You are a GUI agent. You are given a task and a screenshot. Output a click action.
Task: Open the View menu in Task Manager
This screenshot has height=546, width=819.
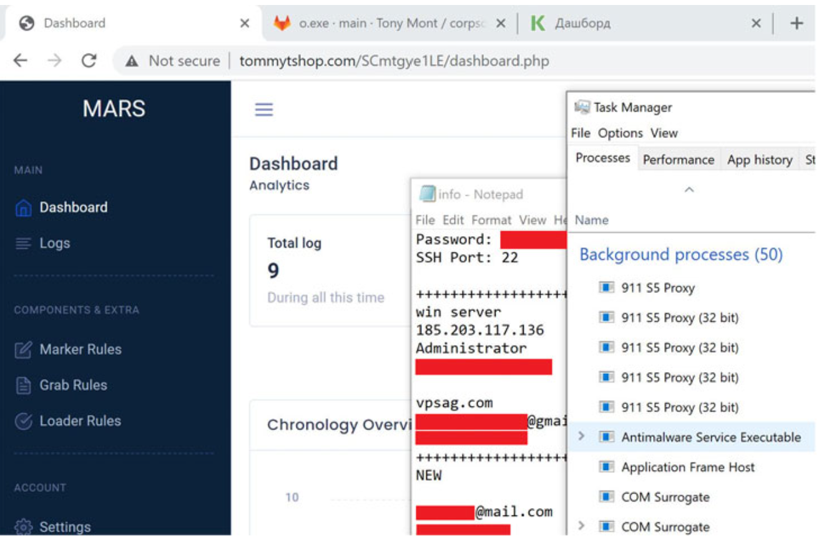664,133
